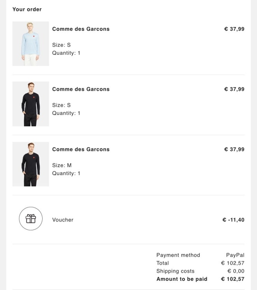
Task: Click the second Comme des Garcons product name
Action: pyautogui.click(x=81, y=89)
